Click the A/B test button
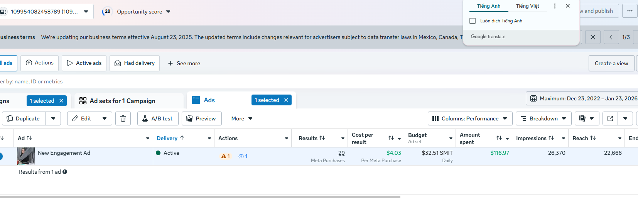The width and height of the screenshot is (638, 198). (158, 118)
